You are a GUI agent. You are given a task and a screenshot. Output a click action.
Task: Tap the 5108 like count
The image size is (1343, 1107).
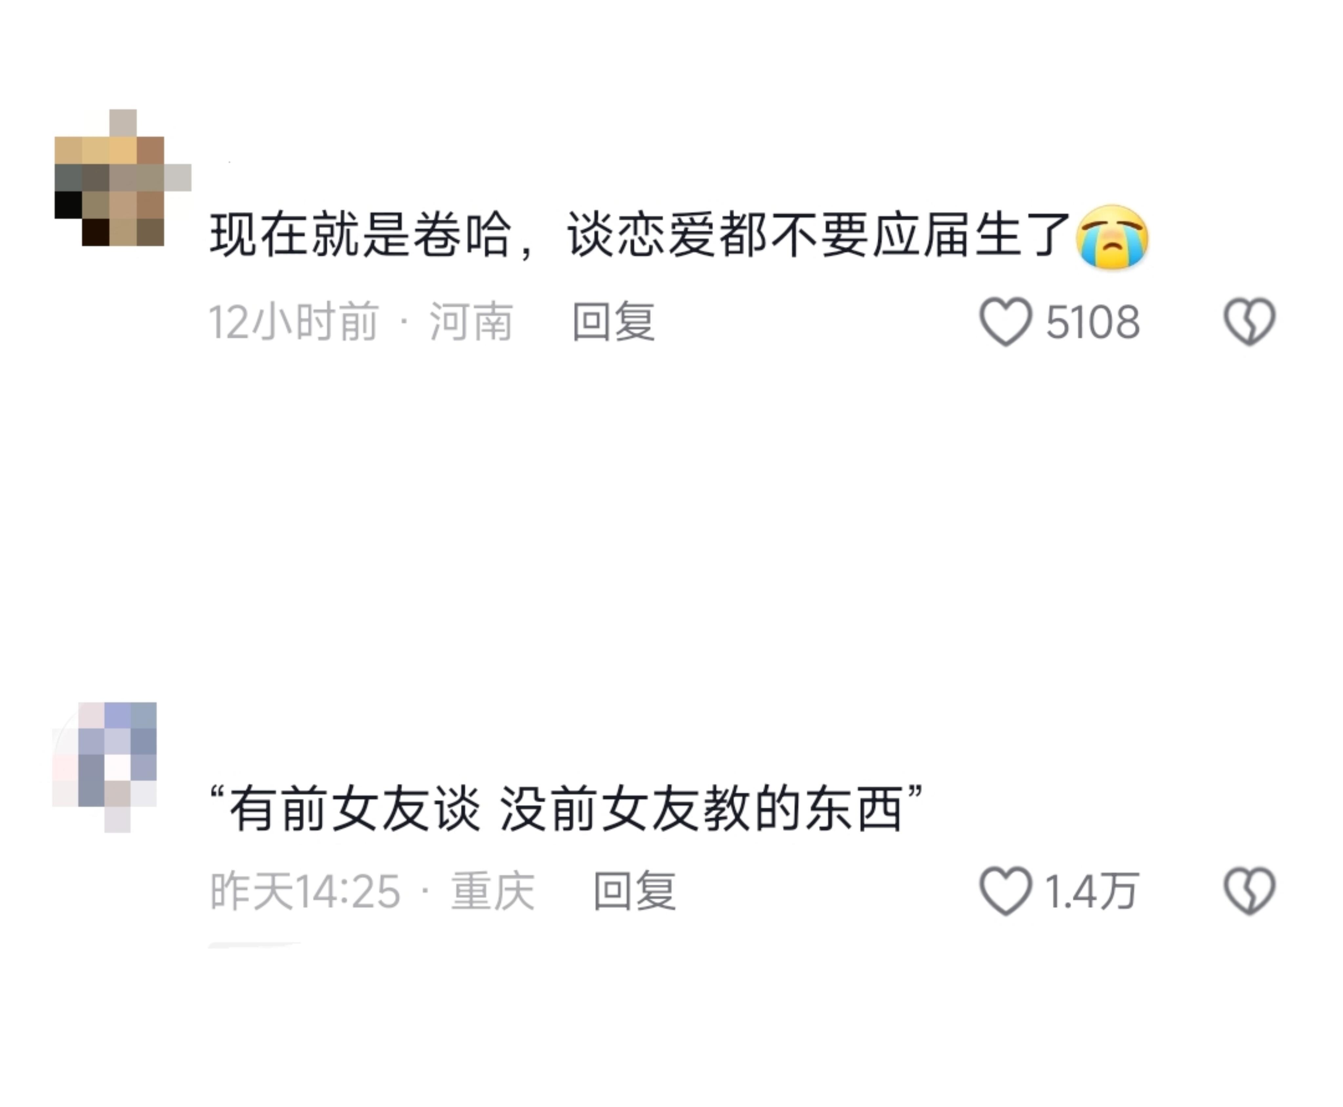[x=1092, y=322]
